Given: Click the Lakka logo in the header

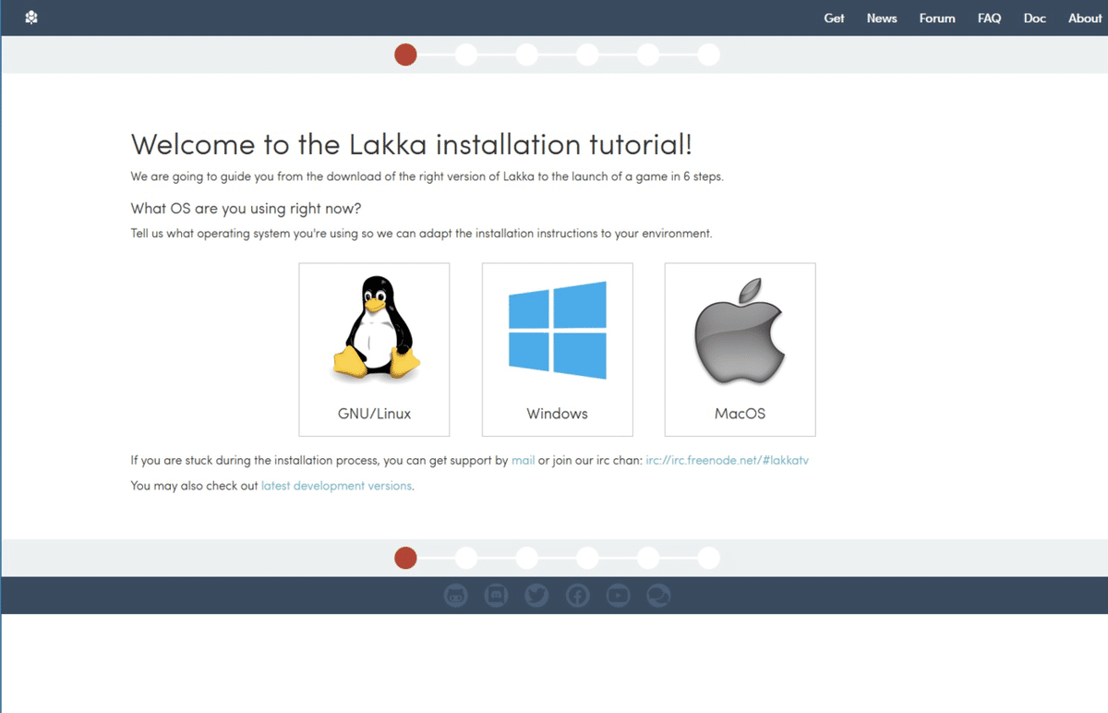Looking at the screenshot, I should (x=31, y=18).
